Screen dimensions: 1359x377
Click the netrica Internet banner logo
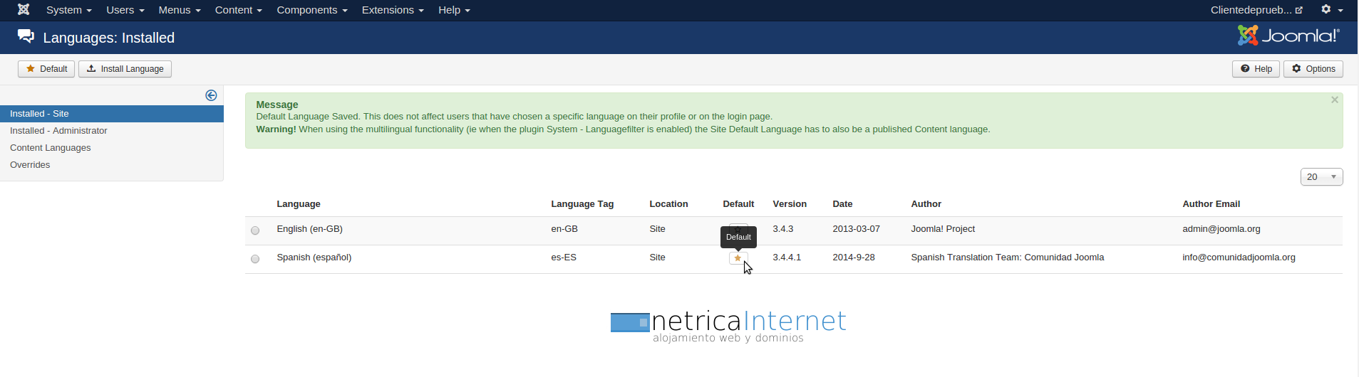728,326
